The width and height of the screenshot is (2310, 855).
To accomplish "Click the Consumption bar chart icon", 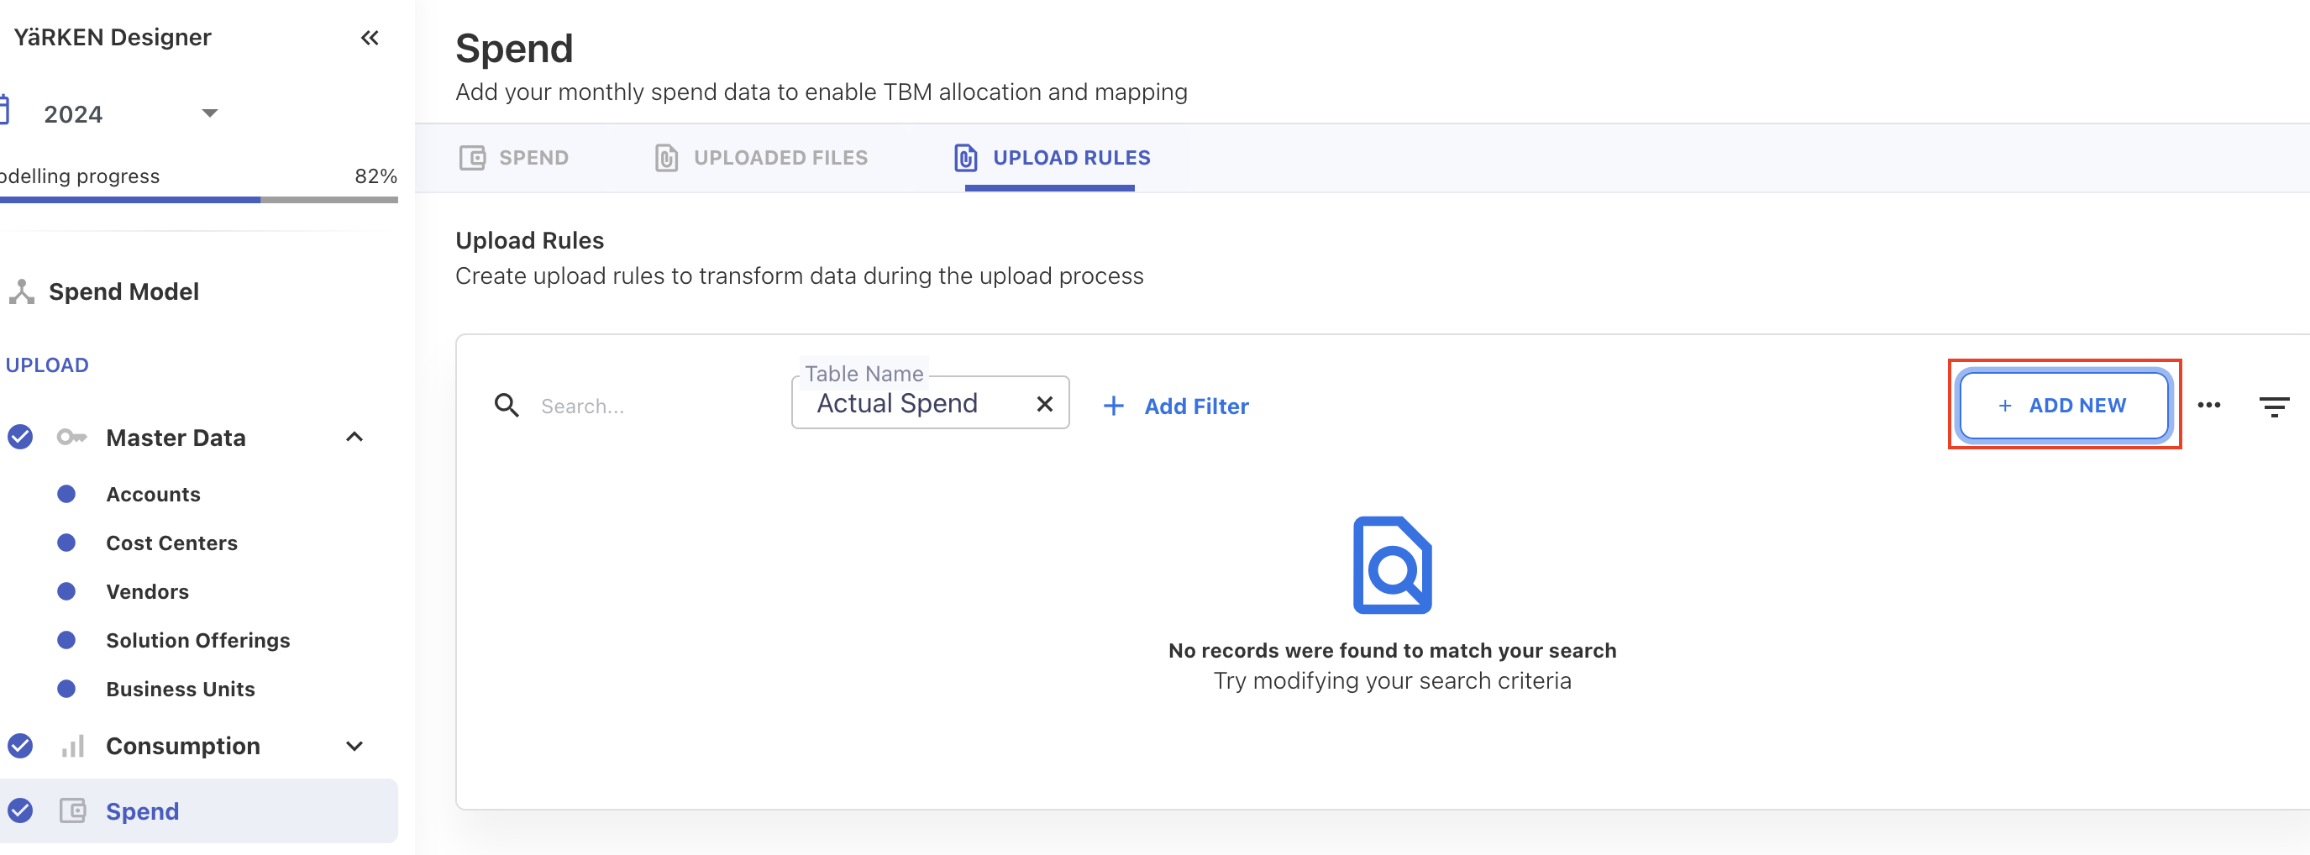I will (72, 747).
